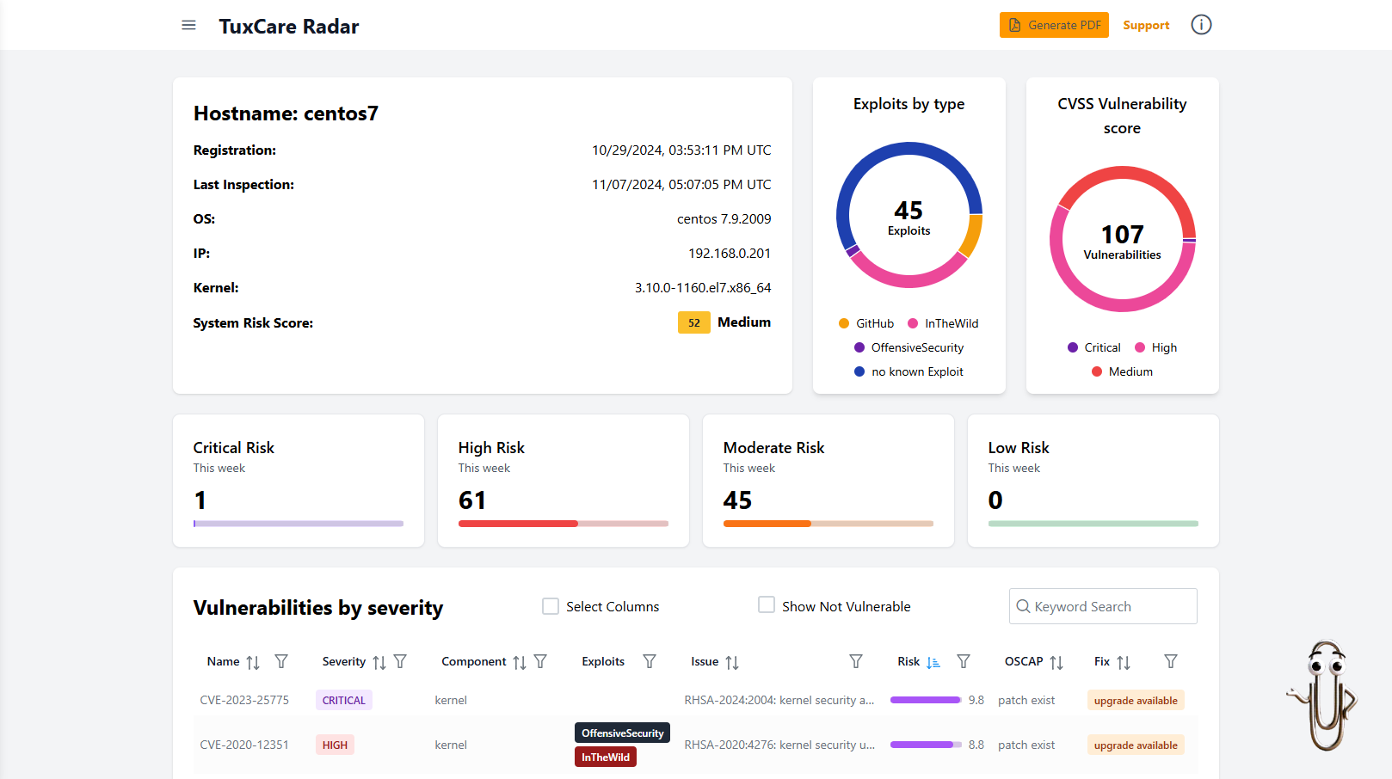This screenshot has height=779, width=1392.
Task: Click the Generate PDF button
Action: point(1054,25)
